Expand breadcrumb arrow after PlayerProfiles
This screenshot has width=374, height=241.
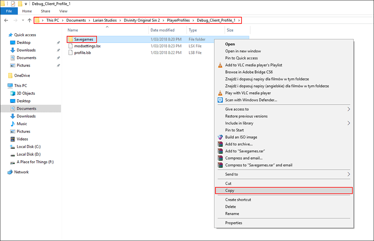(x=193, y=20)
